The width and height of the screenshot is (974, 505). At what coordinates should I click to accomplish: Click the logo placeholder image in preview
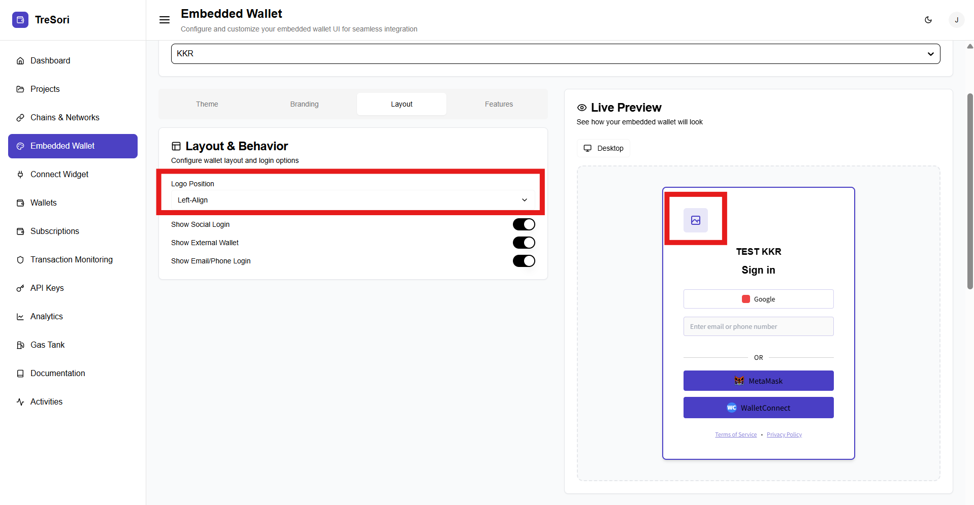pyautogui.click(x=695, y=220)
